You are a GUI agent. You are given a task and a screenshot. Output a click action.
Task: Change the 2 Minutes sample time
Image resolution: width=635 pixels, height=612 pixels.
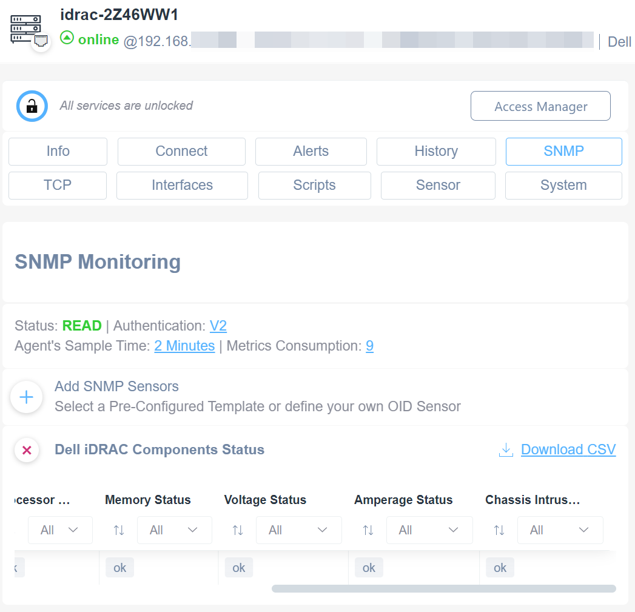tap(184, 346)
